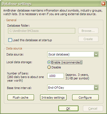Click the Configure button
Screen dimensions: 107x114
tap(85, 98)
